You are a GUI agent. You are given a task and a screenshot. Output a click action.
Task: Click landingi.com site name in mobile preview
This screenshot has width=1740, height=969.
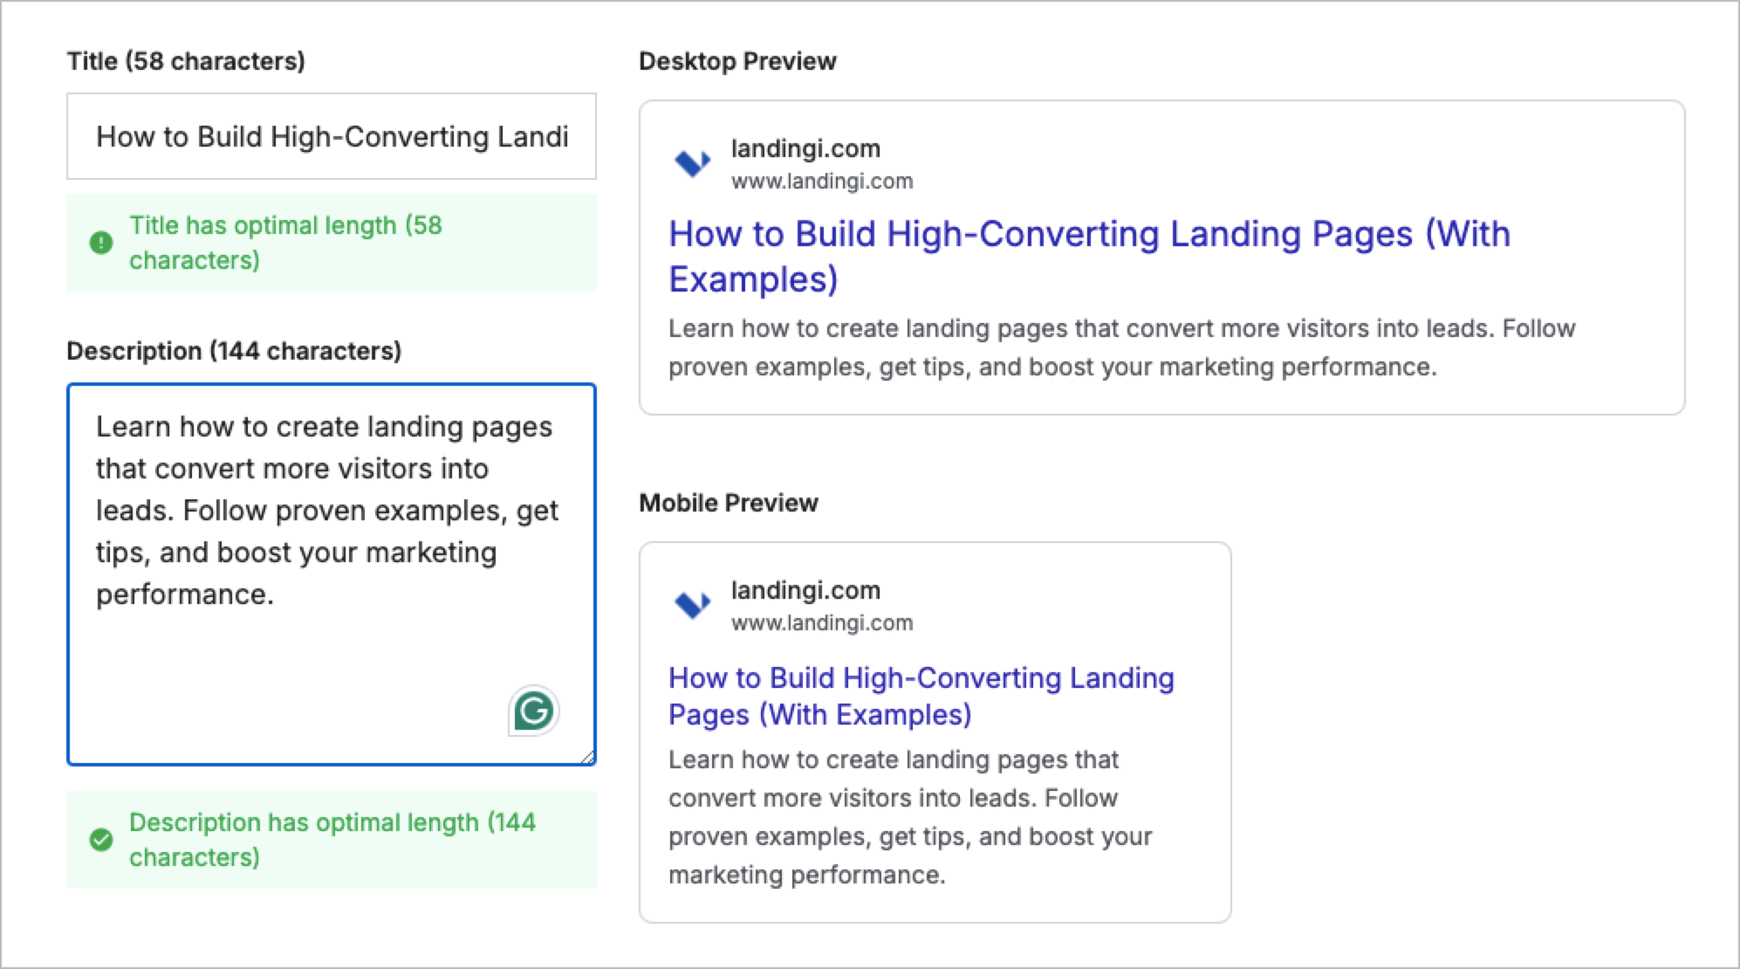[805, 591]
